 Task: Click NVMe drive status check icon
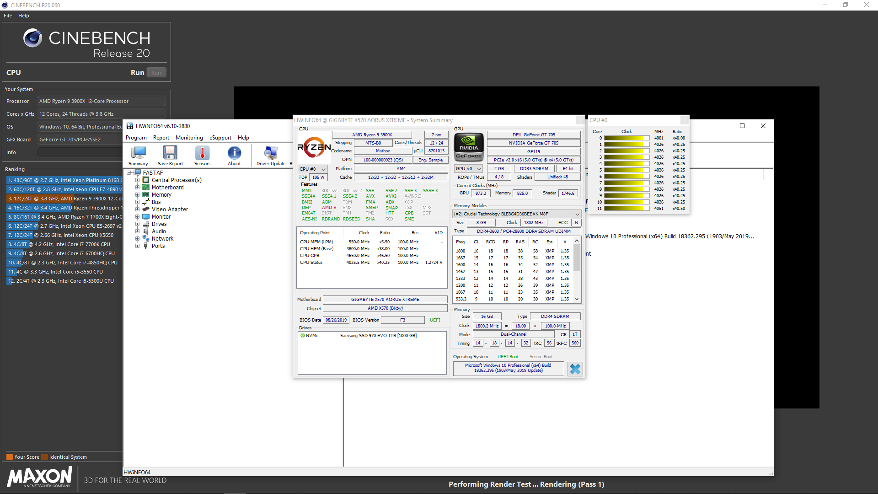click(302, 335)
